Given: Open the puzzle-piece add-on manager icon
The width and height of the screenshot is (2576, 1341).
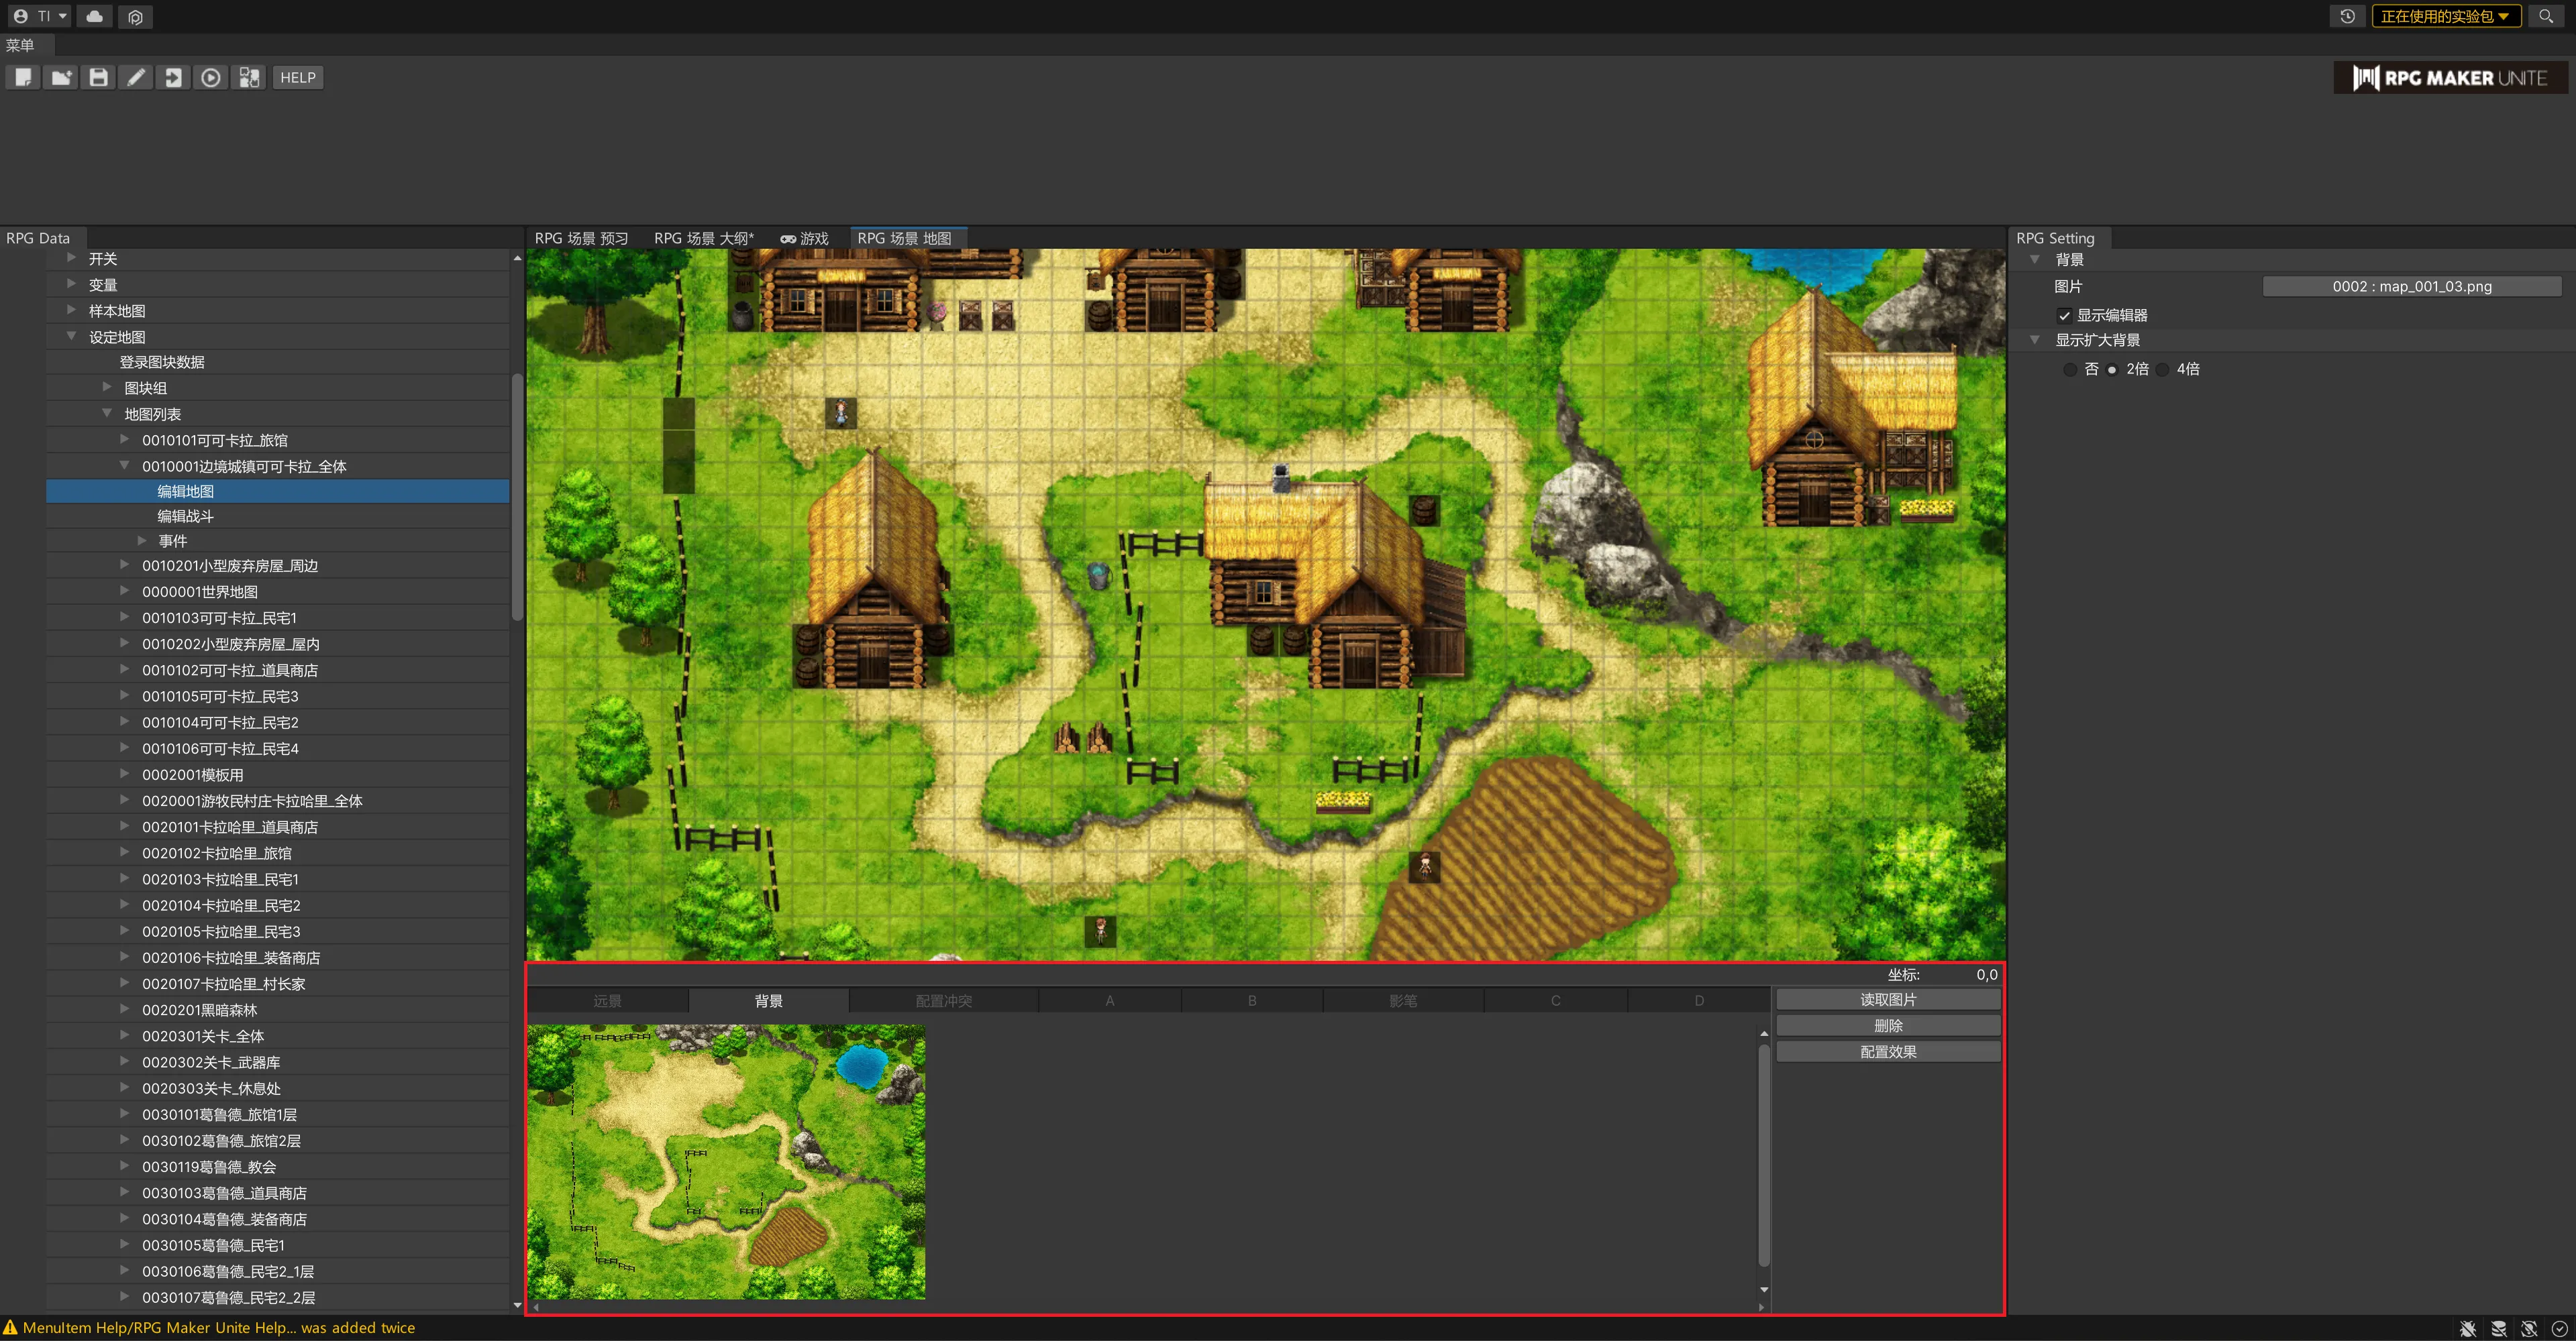Looking at the screenshot, I should [249, 78].
